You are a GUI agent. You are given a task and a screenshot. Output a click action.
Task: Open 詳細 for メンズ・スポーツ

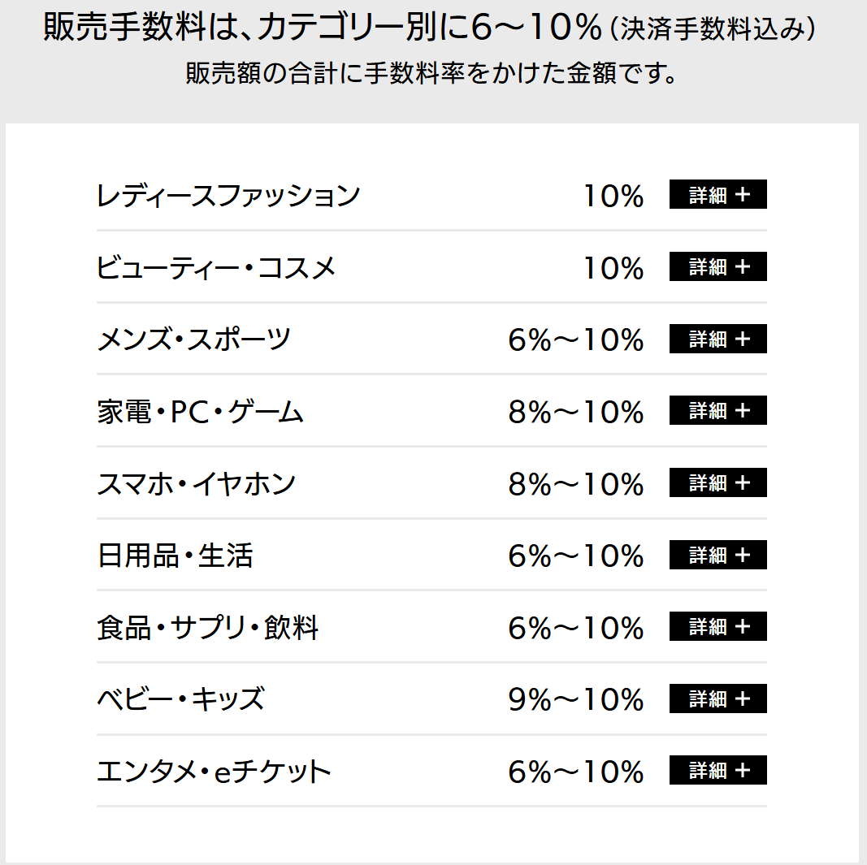717,339
